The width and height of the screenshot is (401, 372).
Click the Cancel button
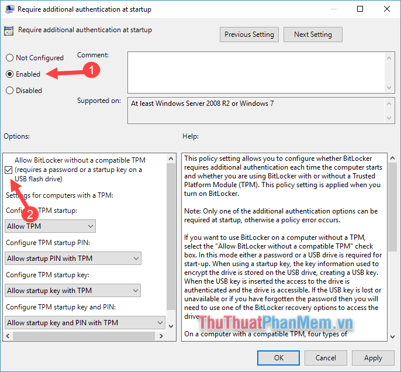pos(326,358)
